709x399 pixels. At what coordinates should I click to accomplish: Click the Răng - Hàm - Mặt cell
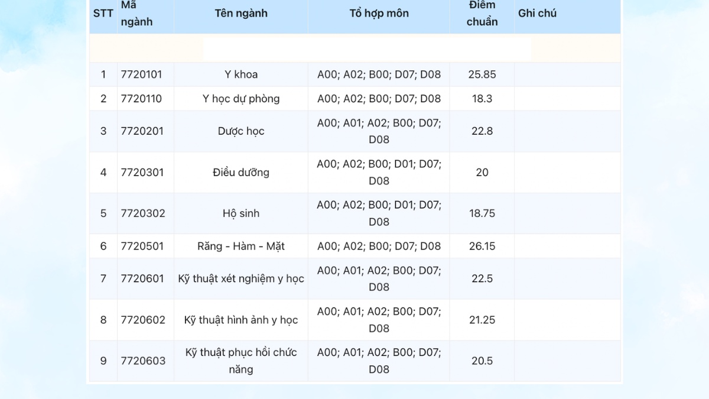tap(241, 246)
